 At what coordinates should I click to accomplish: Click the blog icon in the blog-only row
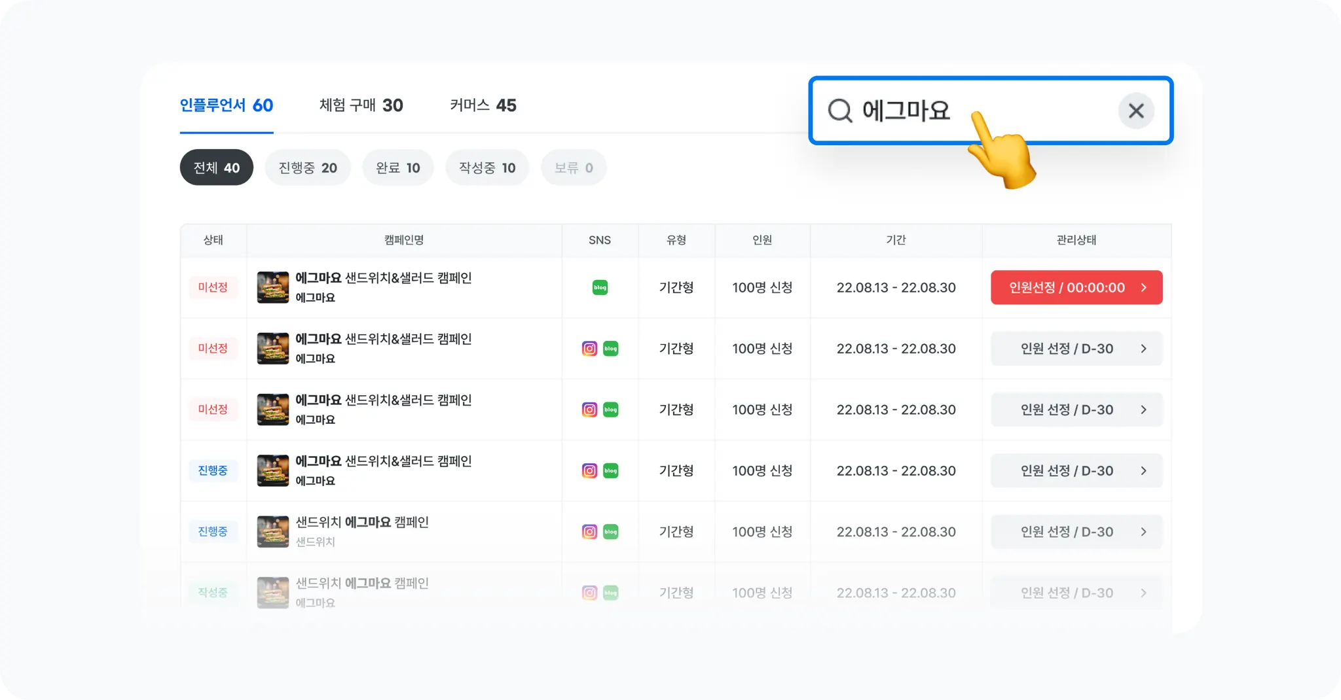(x=600, y=287)
